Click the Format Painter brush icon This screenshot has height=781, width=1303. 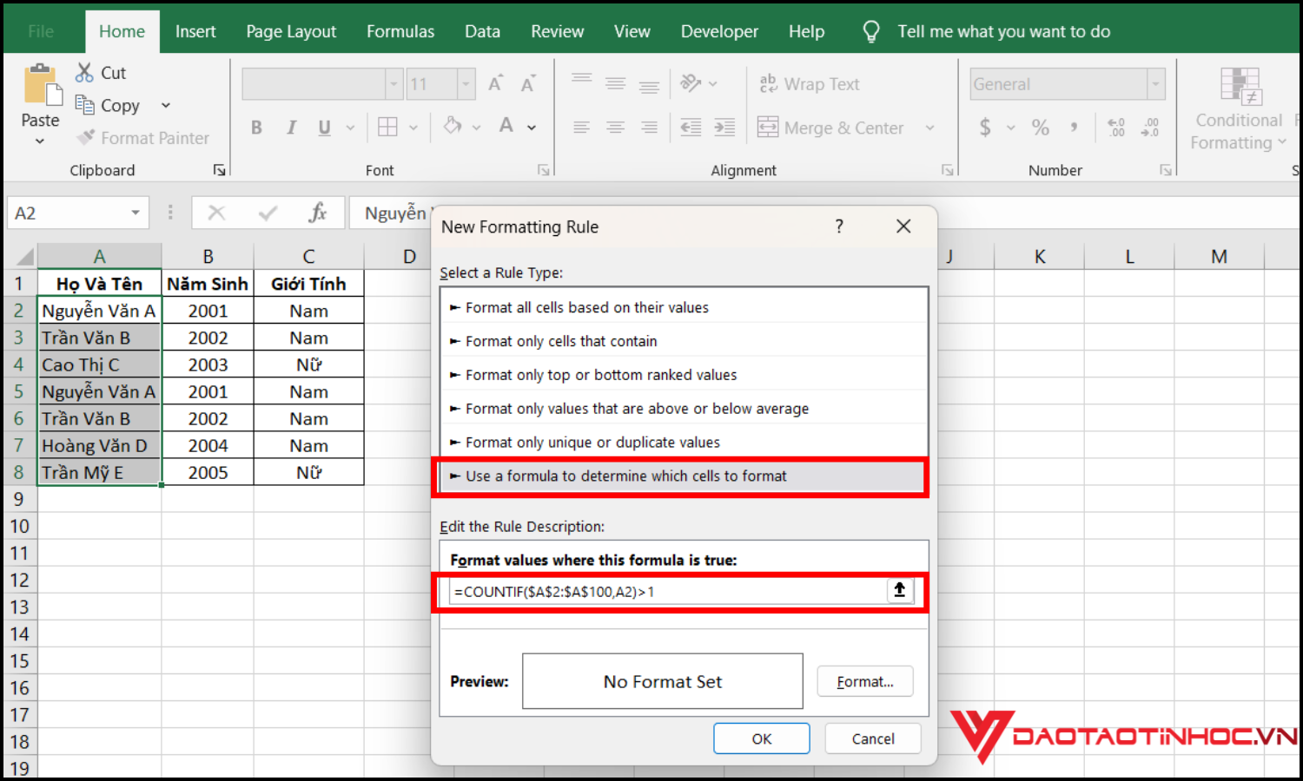tap(85, 138)
